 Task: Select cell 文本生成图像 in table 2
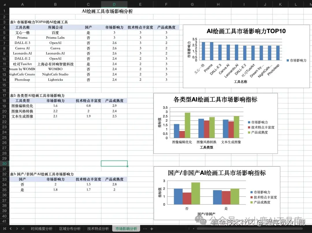click(x=22, y=116)
